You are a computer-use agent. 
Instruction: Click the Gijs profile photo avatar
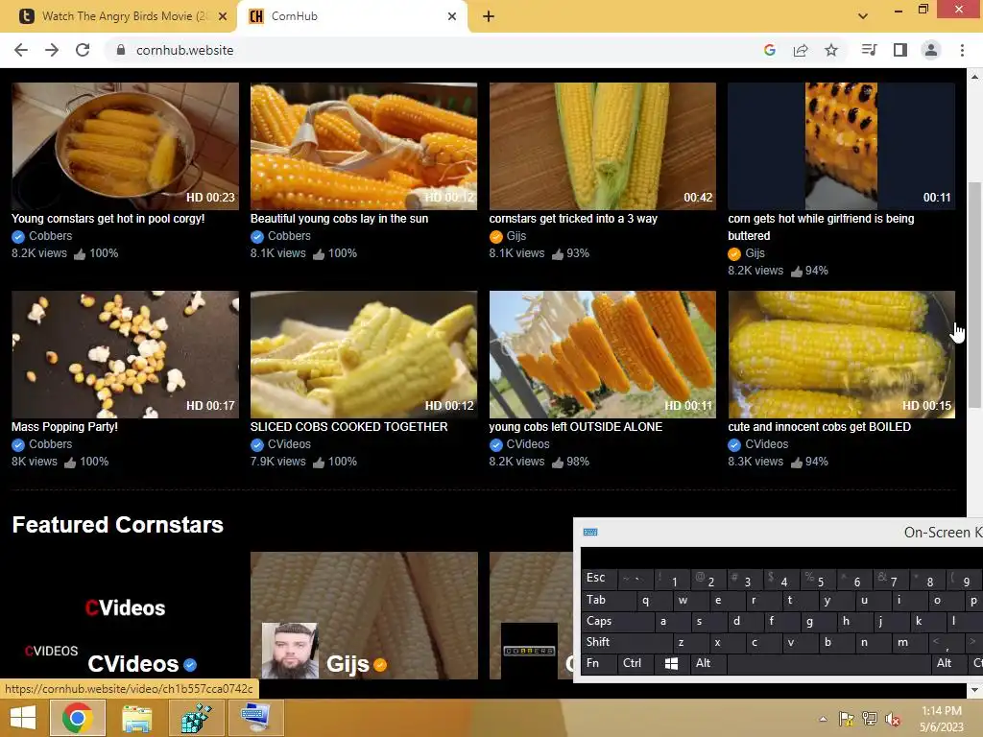click(290, 651)
